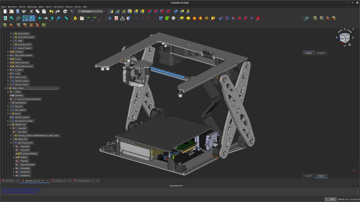The height and width of the screenshot is (202, 360).
Task: Click the Redo arrow icon
Action: 58,11
